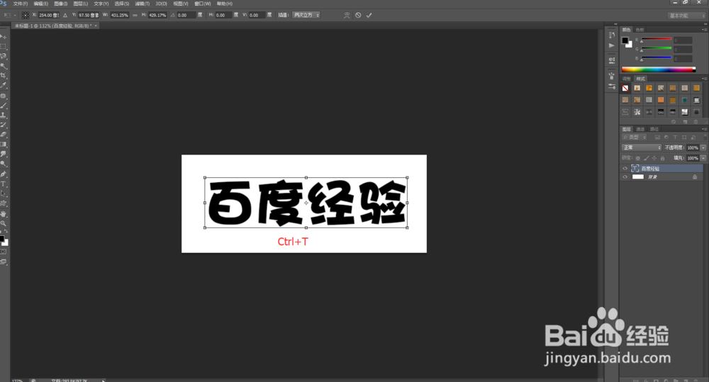
Task: Select the Gradient tool
Action: pos(3,144)
